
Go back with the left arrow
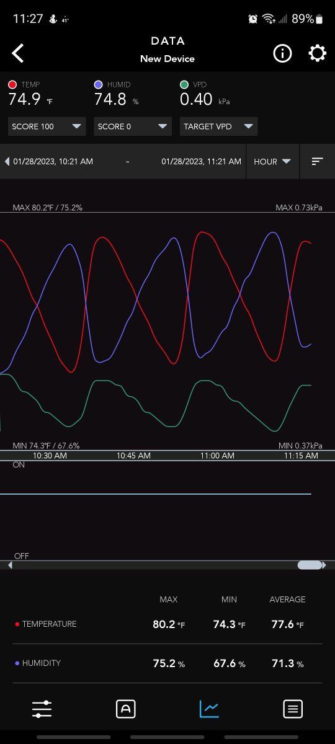(x=18, y=53)
